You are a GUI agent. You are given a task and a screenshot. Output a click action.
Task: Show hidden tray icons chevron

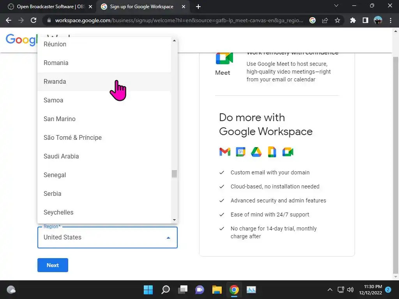[330, 290]
